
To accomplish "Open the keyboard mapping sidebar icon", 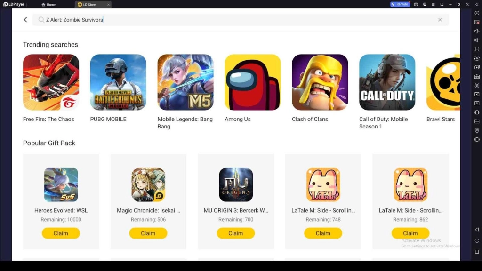I will 477,22.
